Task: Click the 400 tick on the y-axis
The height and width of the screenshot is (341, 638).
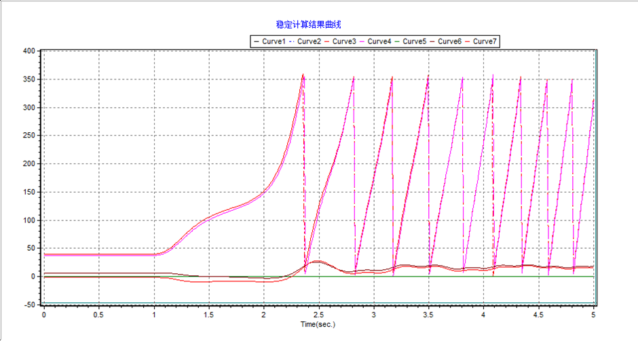Action: [x=29, y=51]
